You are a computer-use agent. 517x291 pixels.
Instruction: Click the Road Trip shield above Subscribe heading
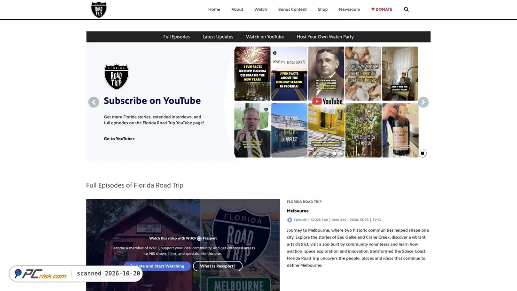tap(117, 77)
